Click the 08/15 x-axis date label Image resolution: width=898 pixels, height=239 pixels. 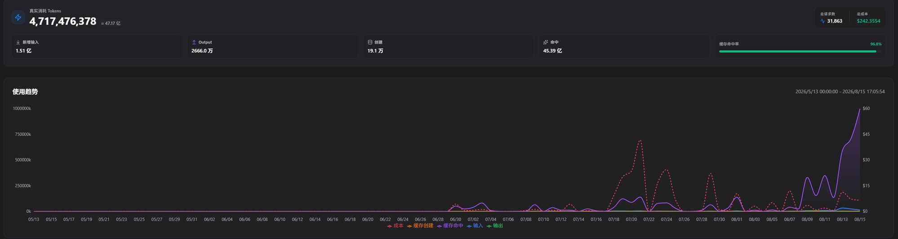(x=860, y=220)
